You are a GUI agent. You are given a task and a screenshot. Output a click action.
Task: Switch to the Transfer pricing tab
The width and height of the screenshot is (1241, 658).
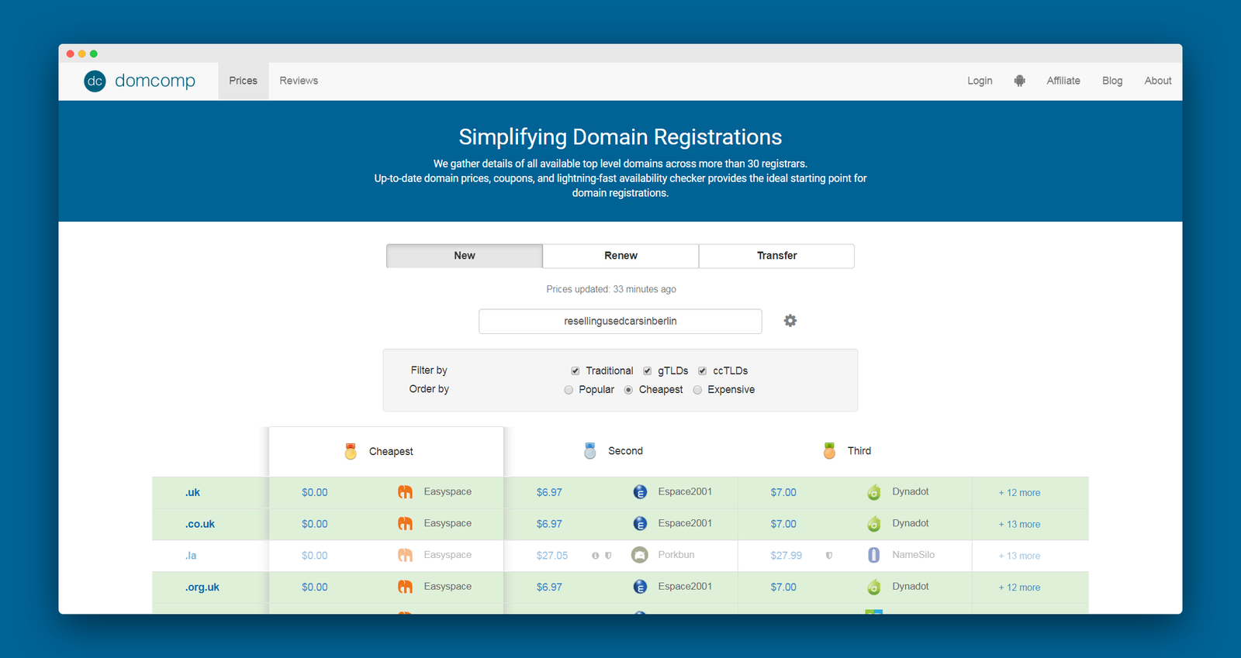[776, 256]
